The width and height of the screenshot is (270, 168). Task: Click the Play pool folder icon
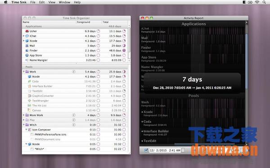click(x=27, y=120)
